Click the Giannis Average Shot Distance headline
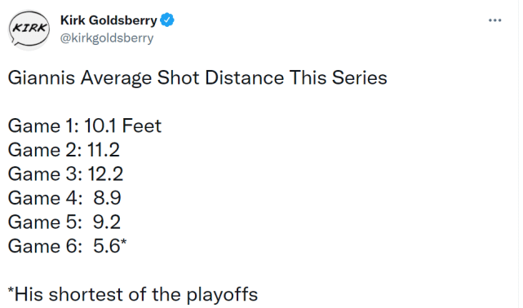Image resolution: width=523 pixels, height=308 pixels. pyautogui.click(x=197, y=78)
